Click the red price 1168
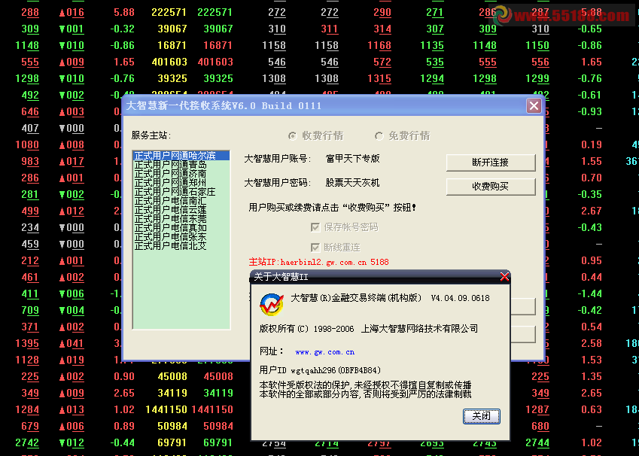This screenshot has width=639, height=456. [379, 46]
